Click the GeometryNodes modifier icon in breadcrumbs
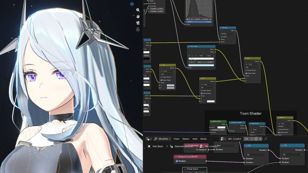The height and width of the screenshot is (173, 308). click(x=171, y=147)
